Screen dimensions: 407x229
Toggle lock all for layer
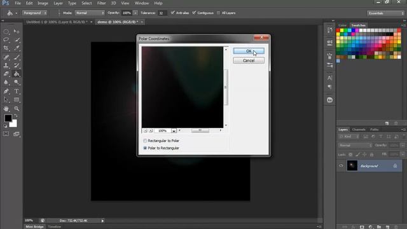tap(371, 155)
